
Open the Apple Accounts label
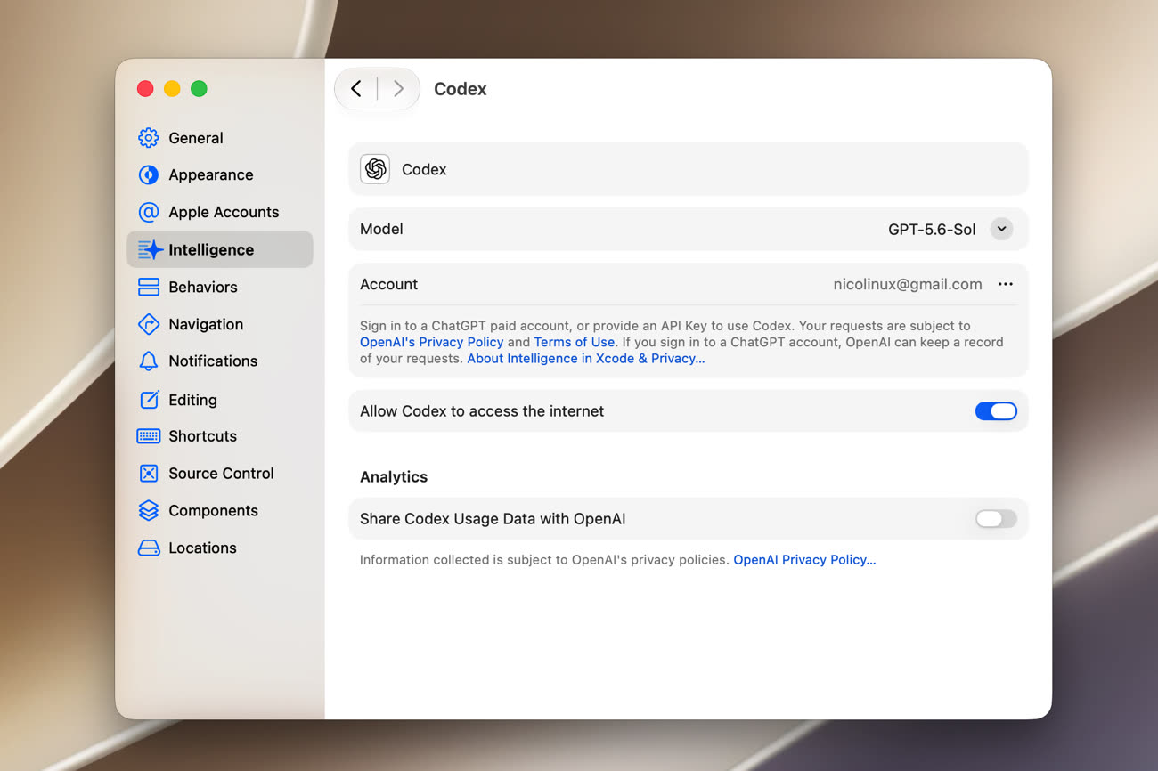click(224, 212)
